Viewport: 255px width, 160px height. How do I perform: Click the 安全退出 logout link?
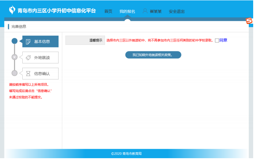[177, 12]
